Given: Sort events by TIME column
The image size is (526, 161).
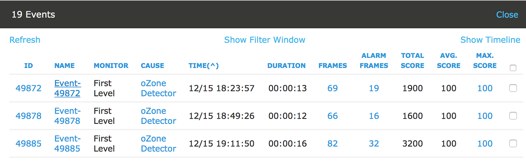Looking at the screenshot, I should [203, 66].
